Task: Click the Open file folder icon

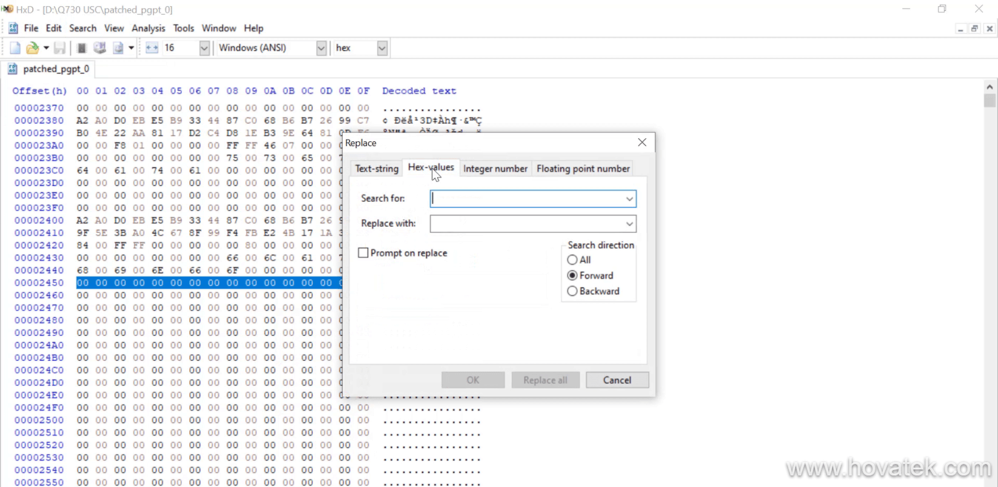Action: pos(32,48)
